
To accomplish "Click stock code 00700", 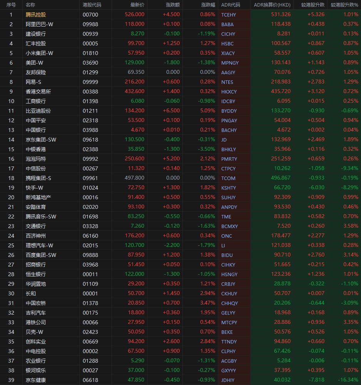I will (90, 15).
